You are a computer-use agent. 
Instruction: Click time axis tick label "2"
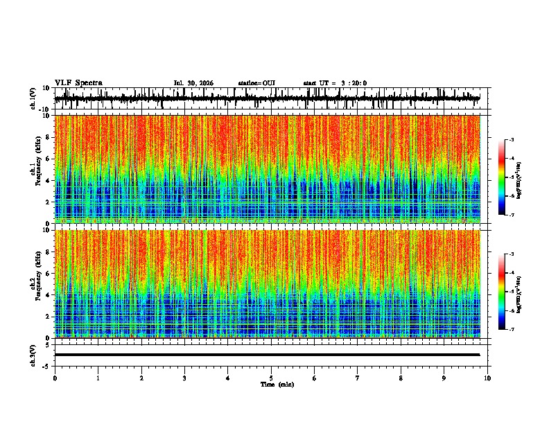(141, 378)
